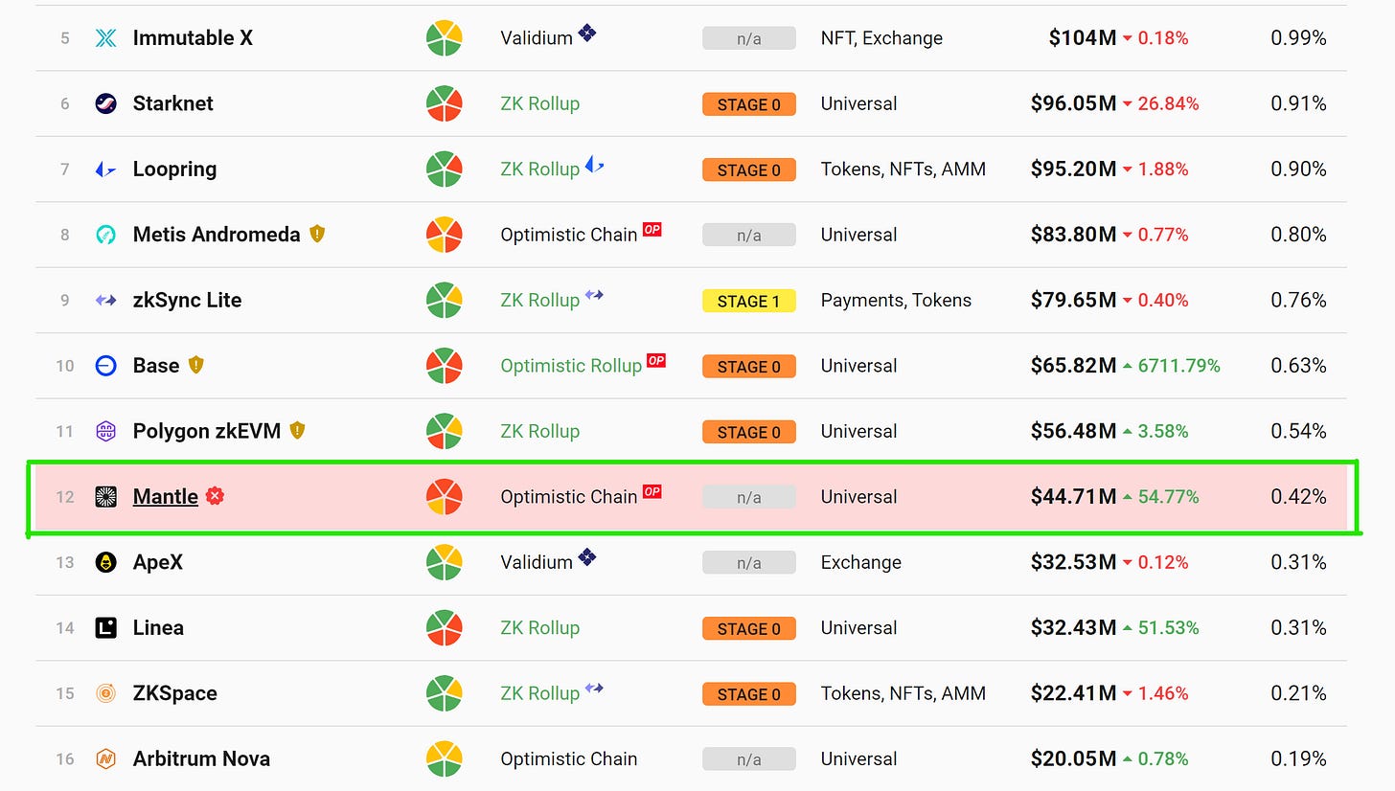Open the Immutable X project name
This screenshot has height=791, width=1395.
pyautogui.click(x=194, y=38)
